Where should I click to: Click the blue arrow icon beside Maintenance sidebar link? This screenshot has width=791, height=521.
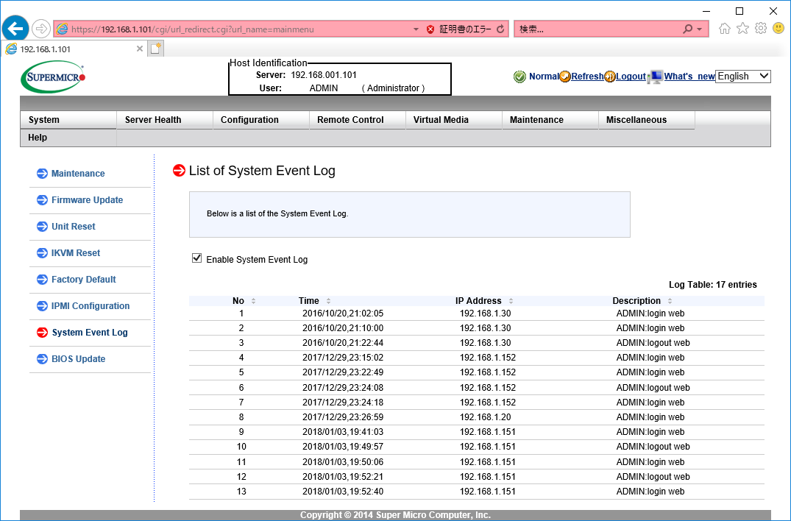pyautogui.click(x=43, y=174)
